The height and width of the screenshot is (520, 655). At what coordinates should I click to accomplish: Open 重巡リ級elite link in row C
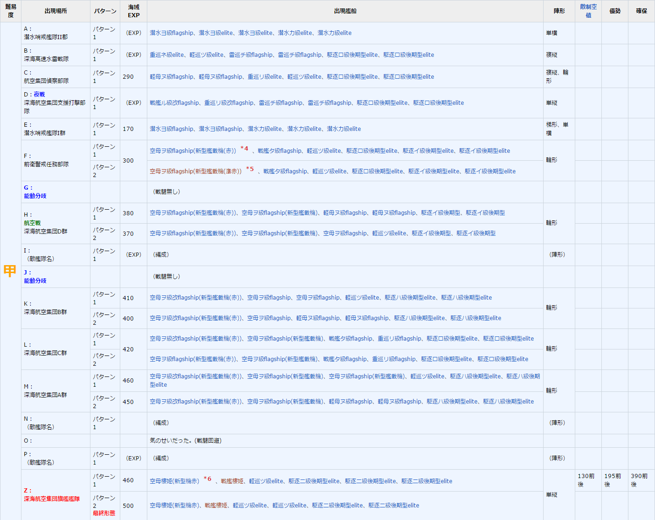(x=265, y=77)
